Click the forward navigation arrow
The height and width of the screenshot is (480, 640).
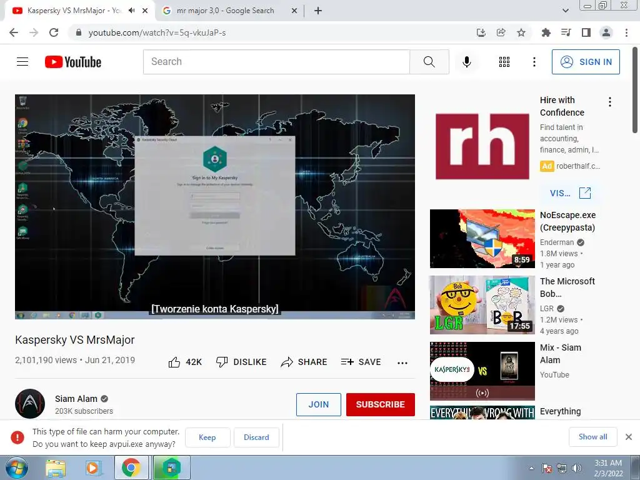click(34, 32)
